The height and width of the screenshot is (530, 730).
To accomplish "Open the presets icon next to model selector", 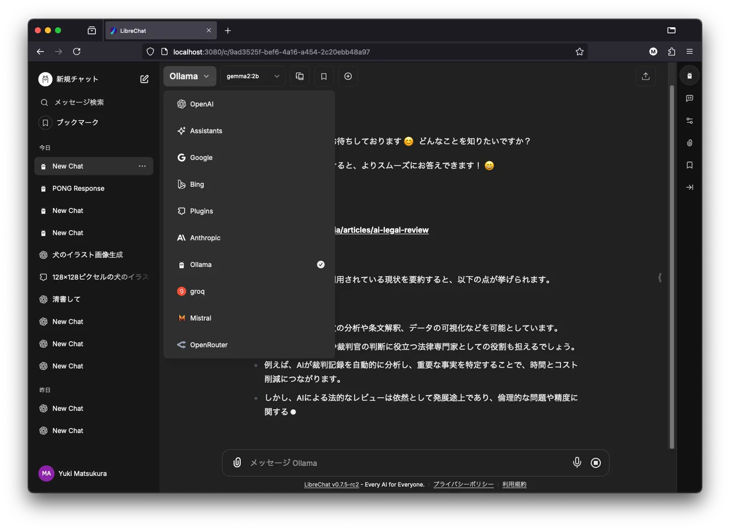I will [300, 76].
